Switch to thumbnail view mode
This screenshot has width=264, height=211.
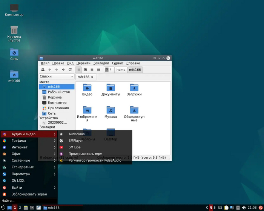tap(85, 70)
